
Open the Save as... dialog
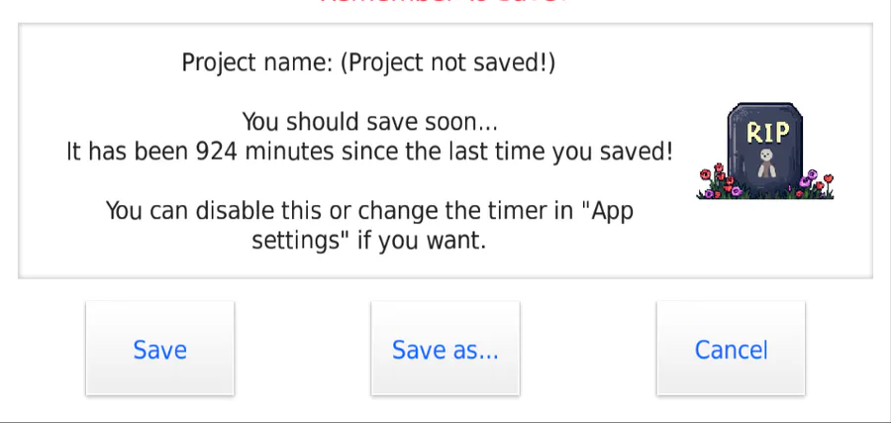pos(445,348)
